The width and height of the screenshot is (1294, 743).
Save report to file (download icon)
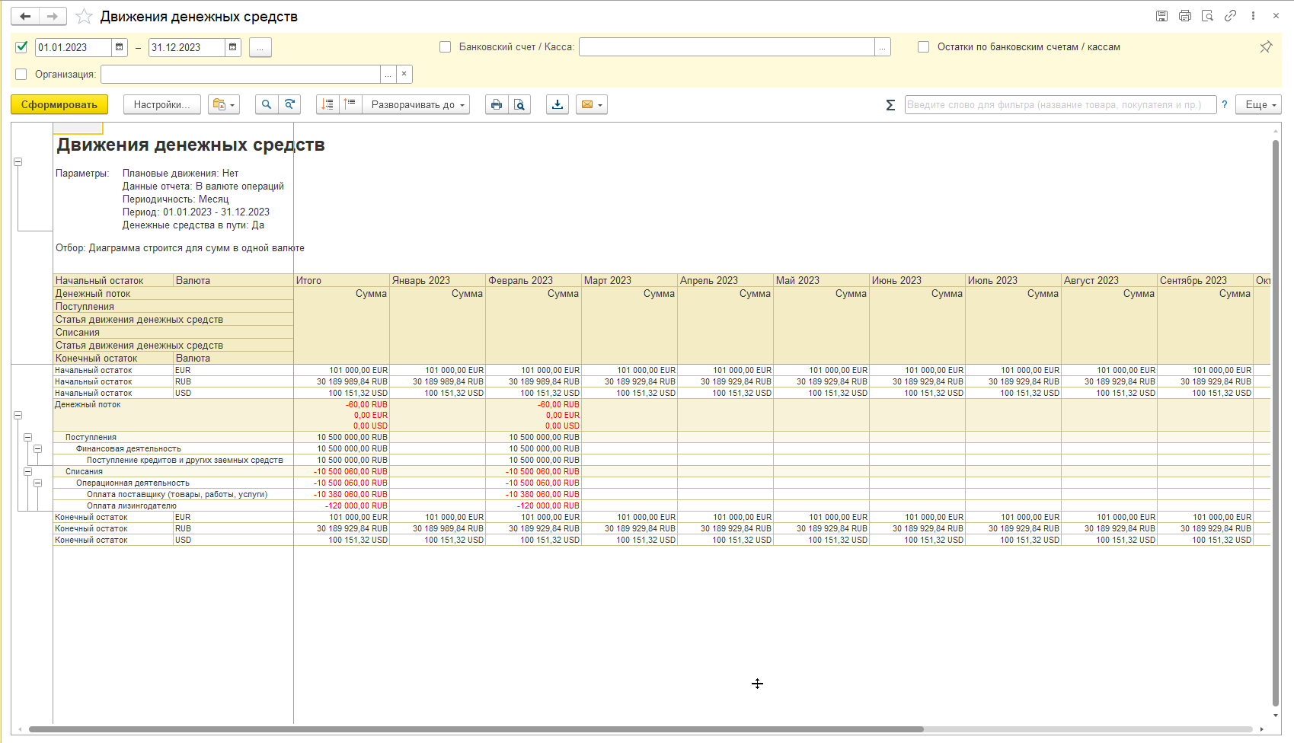tap(558, 105)
